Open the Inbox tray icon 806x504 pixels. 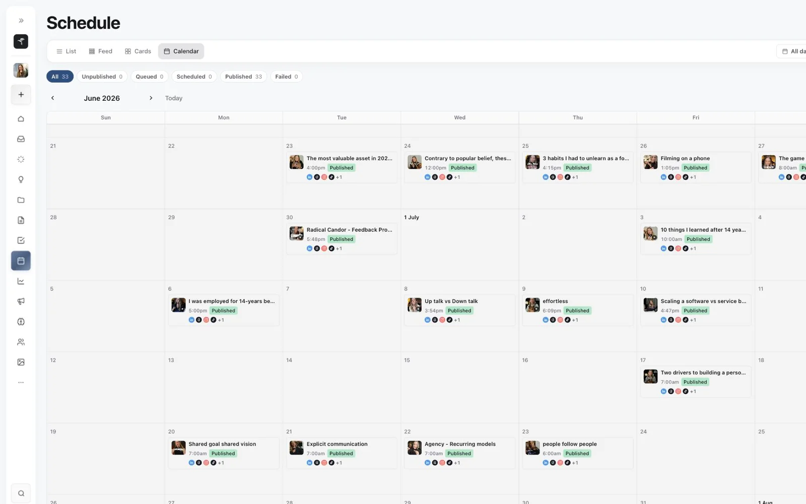click(21, 139)
